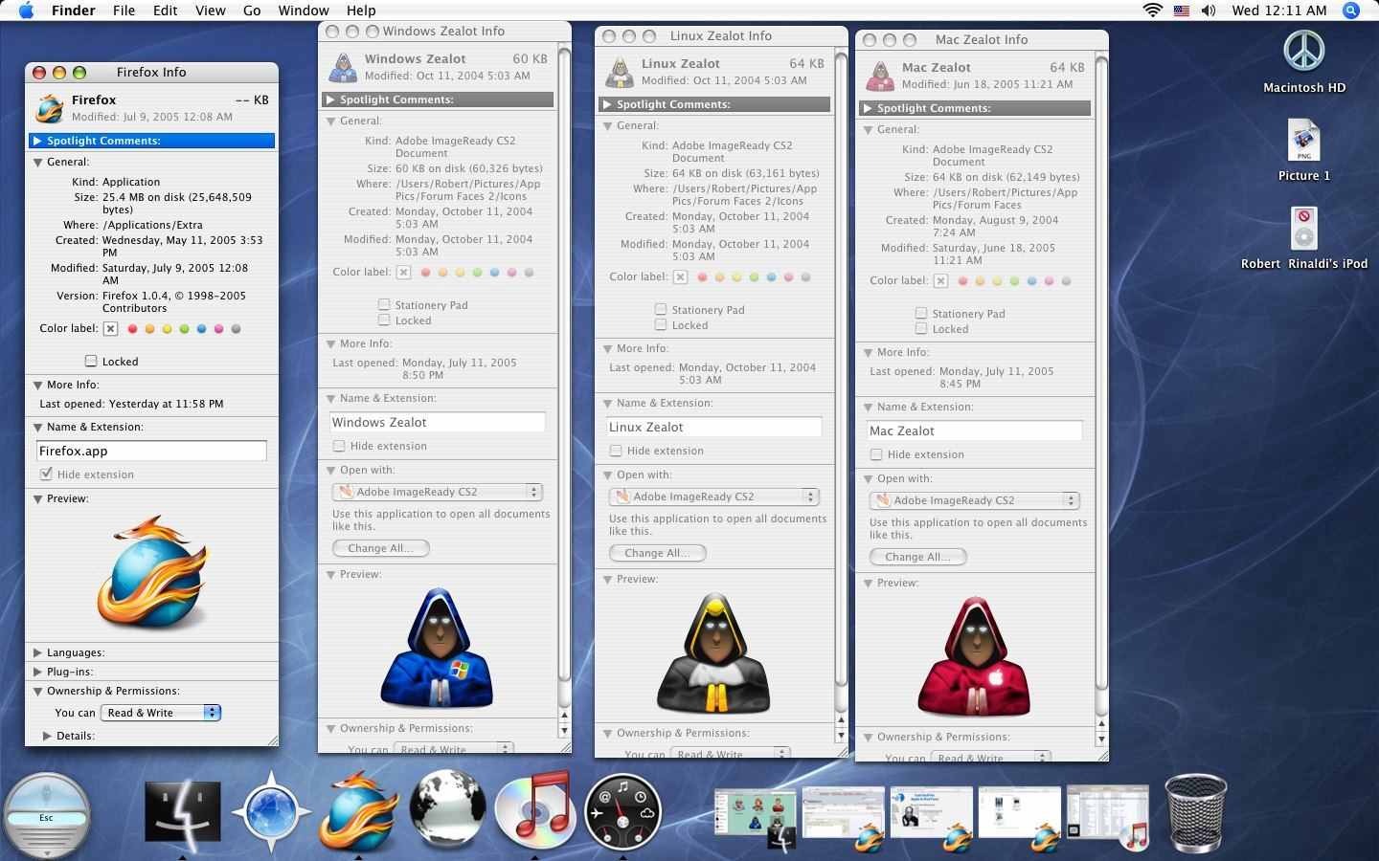Open the Window menu
This screenshot has height=861, width=1379.
point(303,11)
